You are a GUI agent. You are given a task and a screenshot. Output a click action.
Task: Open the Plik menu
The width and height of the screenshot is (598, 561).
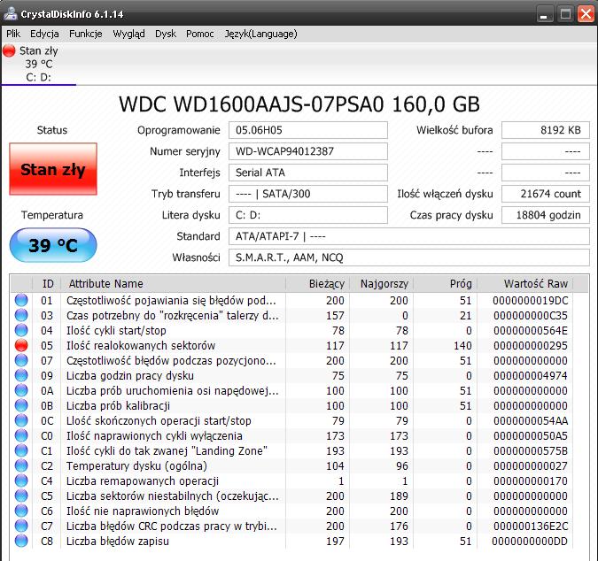pyautogui.click(x=13, y=34)
